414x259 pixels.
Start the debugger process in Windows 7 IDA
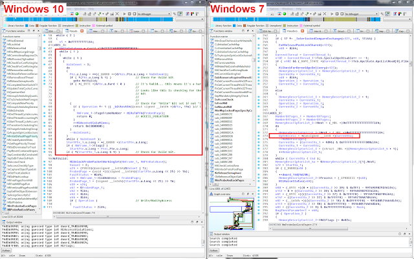(x=332, y=14)
